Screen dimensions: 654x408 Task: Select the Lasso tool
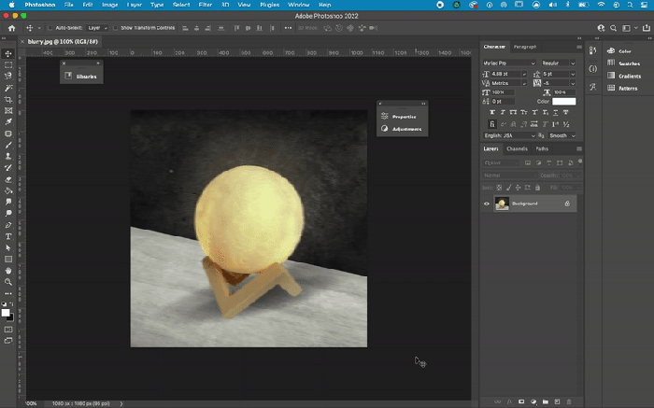point(7,77)
